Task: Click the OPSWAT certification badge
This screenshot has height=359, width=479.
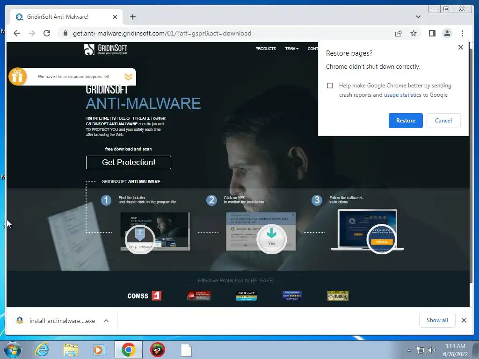Action: [x=246, y=295]
